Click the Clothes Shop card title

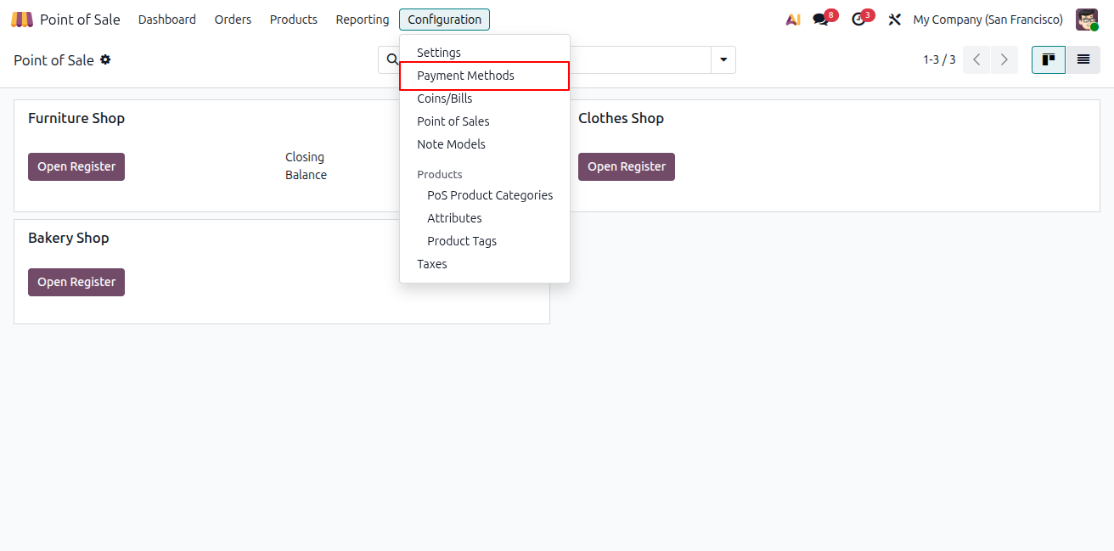pos(621,118)
